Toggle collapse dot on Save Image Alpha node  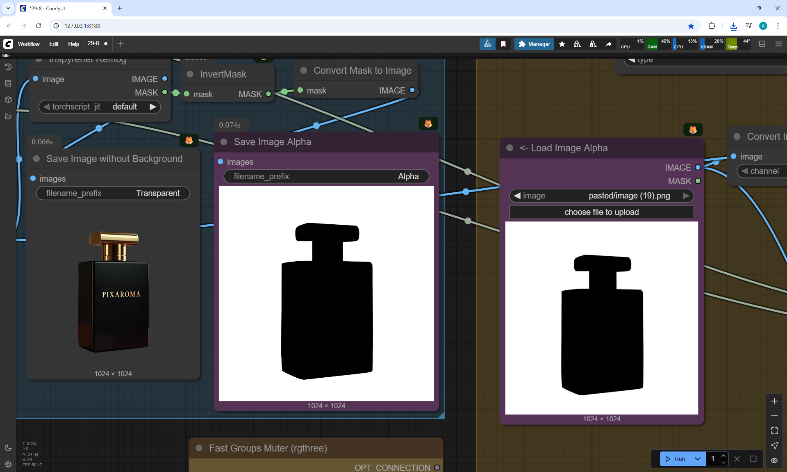224,142
